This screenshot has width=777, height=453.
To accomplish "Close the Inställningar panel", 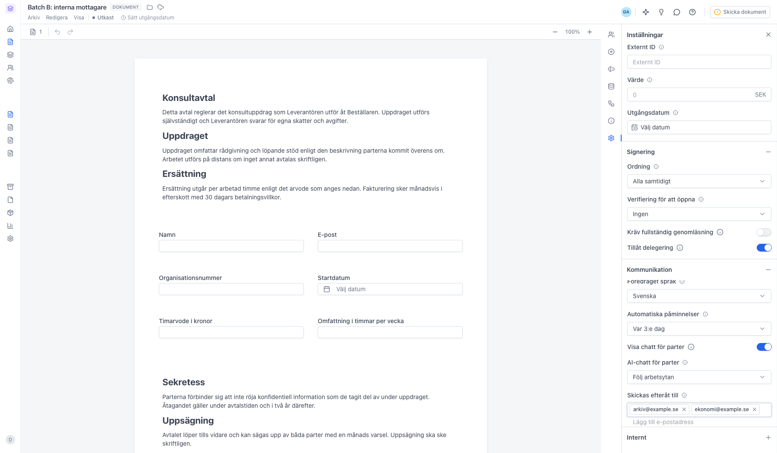I will [x=768, y=35].
